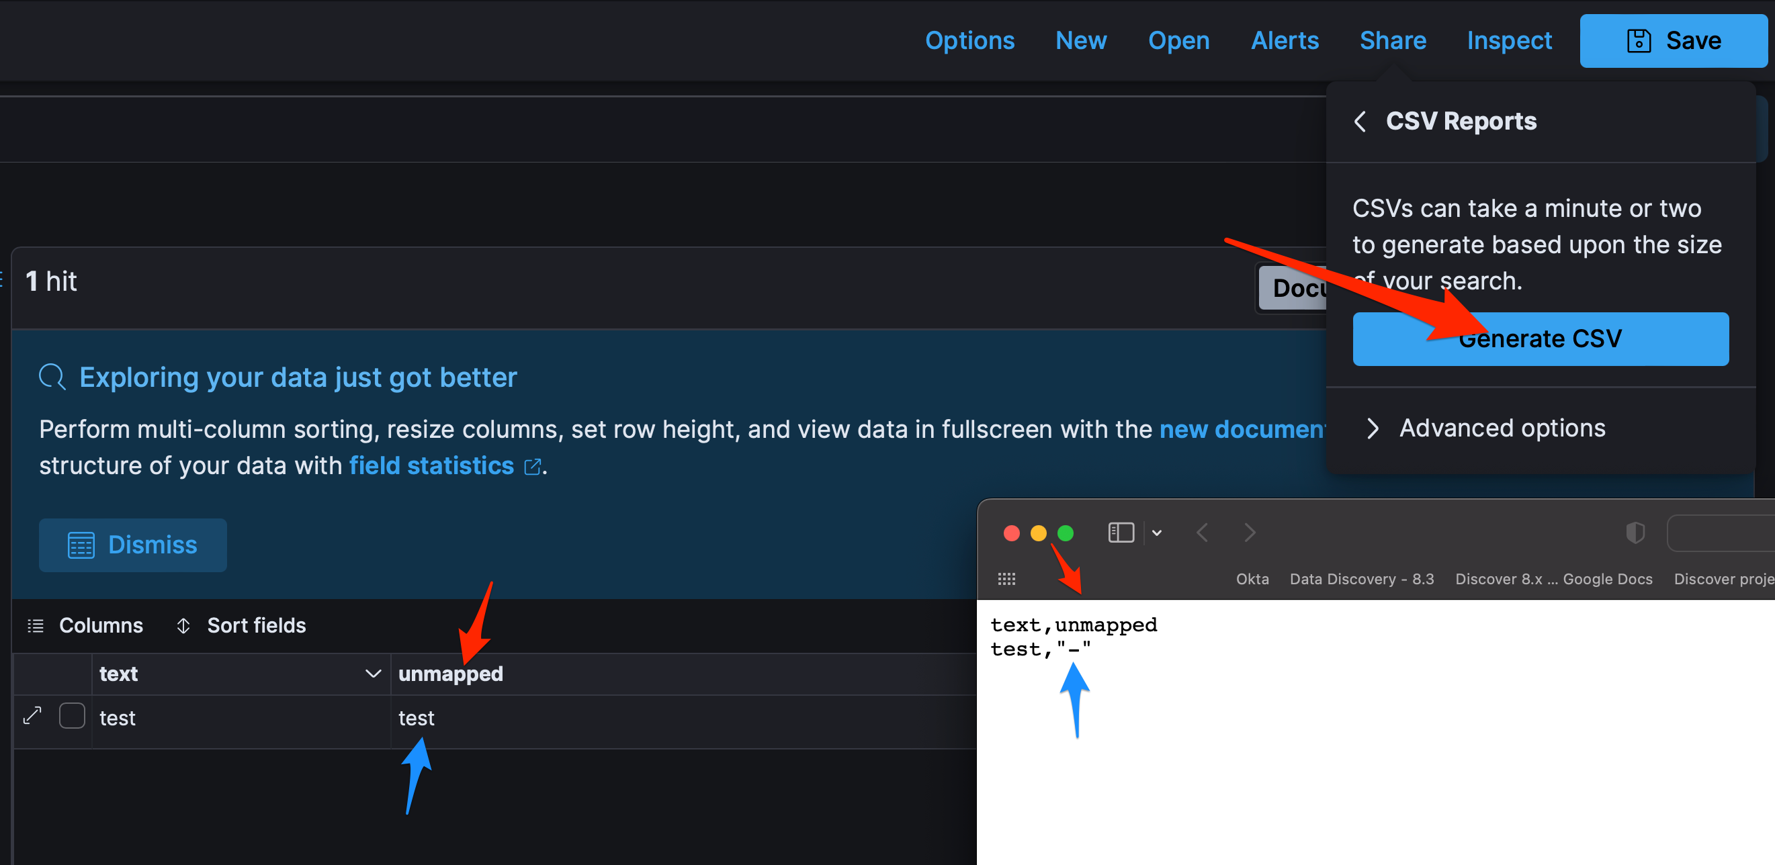Open the browser favorites grid icon
1775x865 pixels.
point(1006,578)
